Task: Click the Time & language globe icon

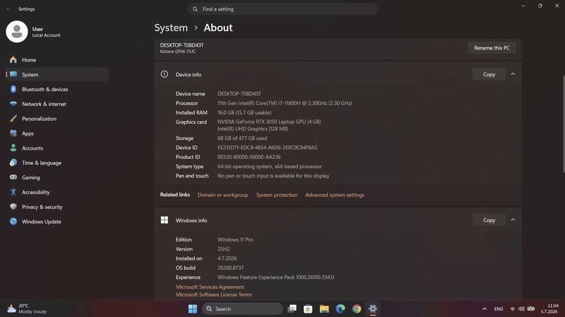Action: pyautogui.click(x=14, y=162)
